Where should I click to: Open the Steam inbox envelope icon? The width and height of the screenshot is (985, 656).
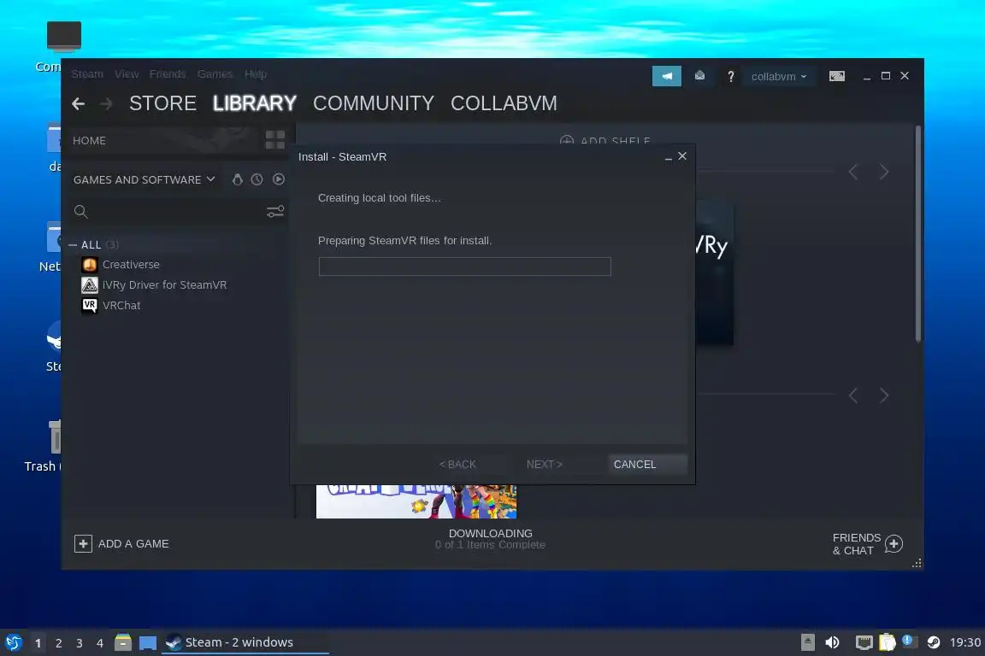point(699,76)
